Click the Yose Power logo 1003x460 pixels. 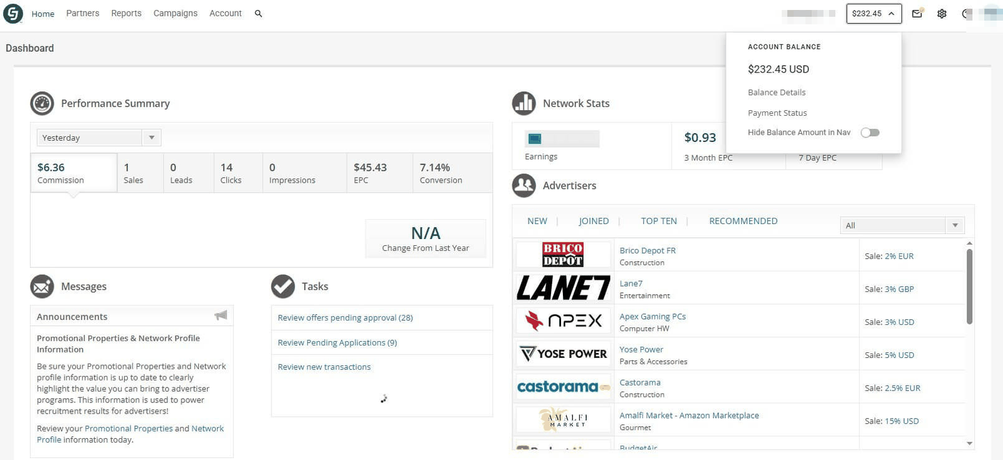click(563, 354)
